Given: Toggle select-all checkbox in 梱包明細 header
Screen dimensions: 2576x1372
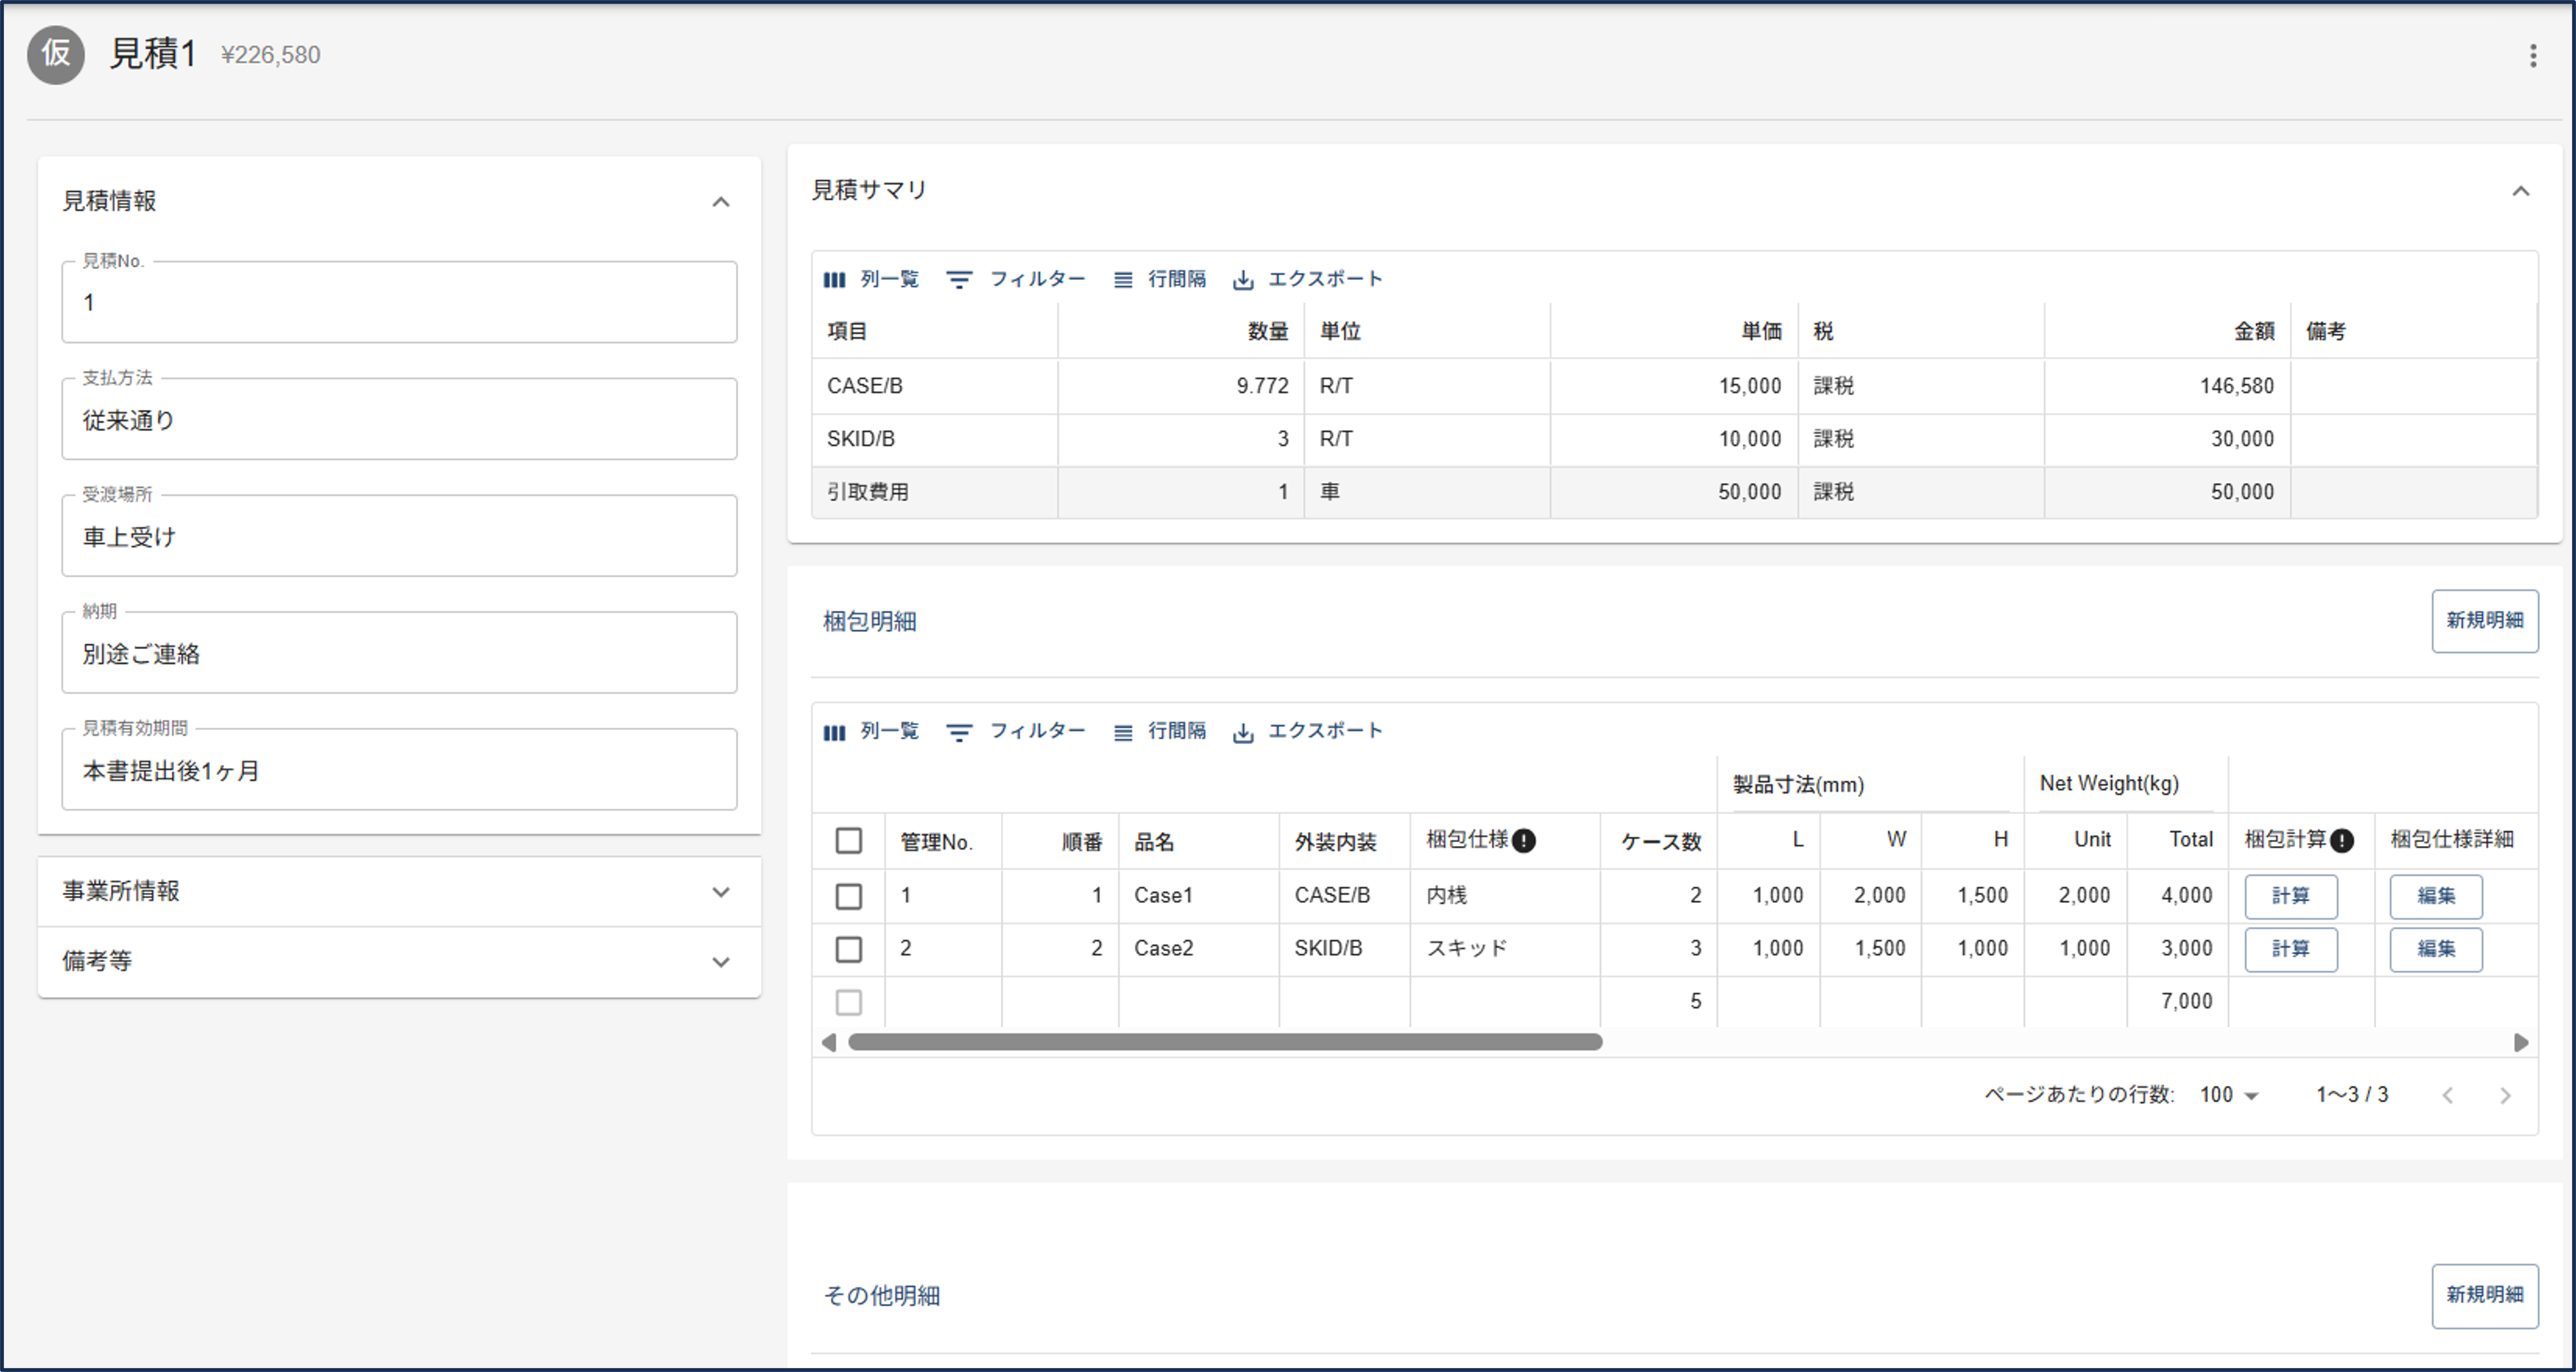Looking at the screenshot, I should click(848, 841).
